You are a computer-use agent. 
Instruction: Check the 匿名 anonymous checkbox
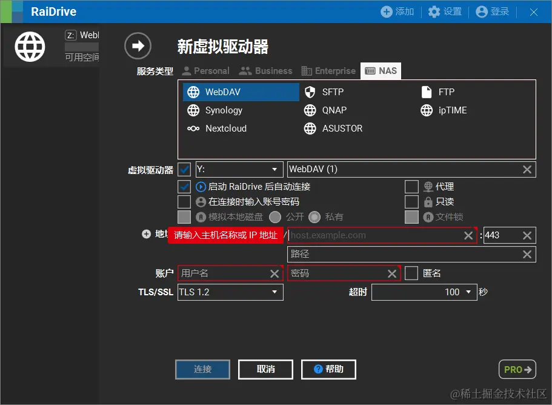[411, 273]
